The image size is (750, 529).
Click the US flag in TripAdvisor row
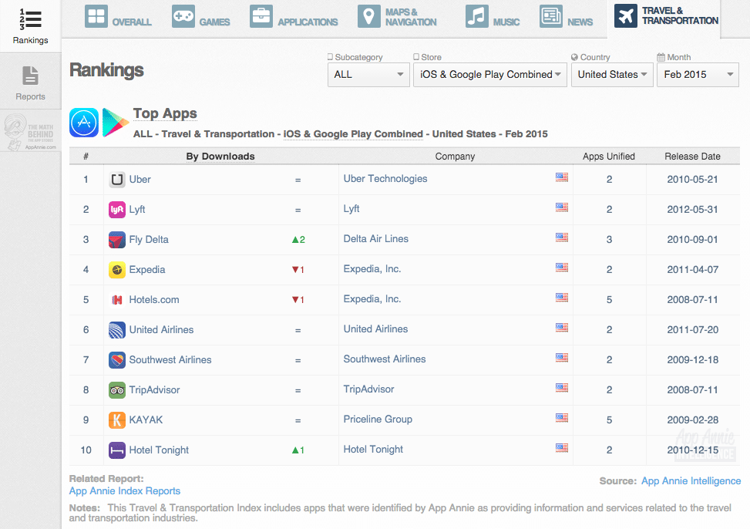[x=562, y=388]
